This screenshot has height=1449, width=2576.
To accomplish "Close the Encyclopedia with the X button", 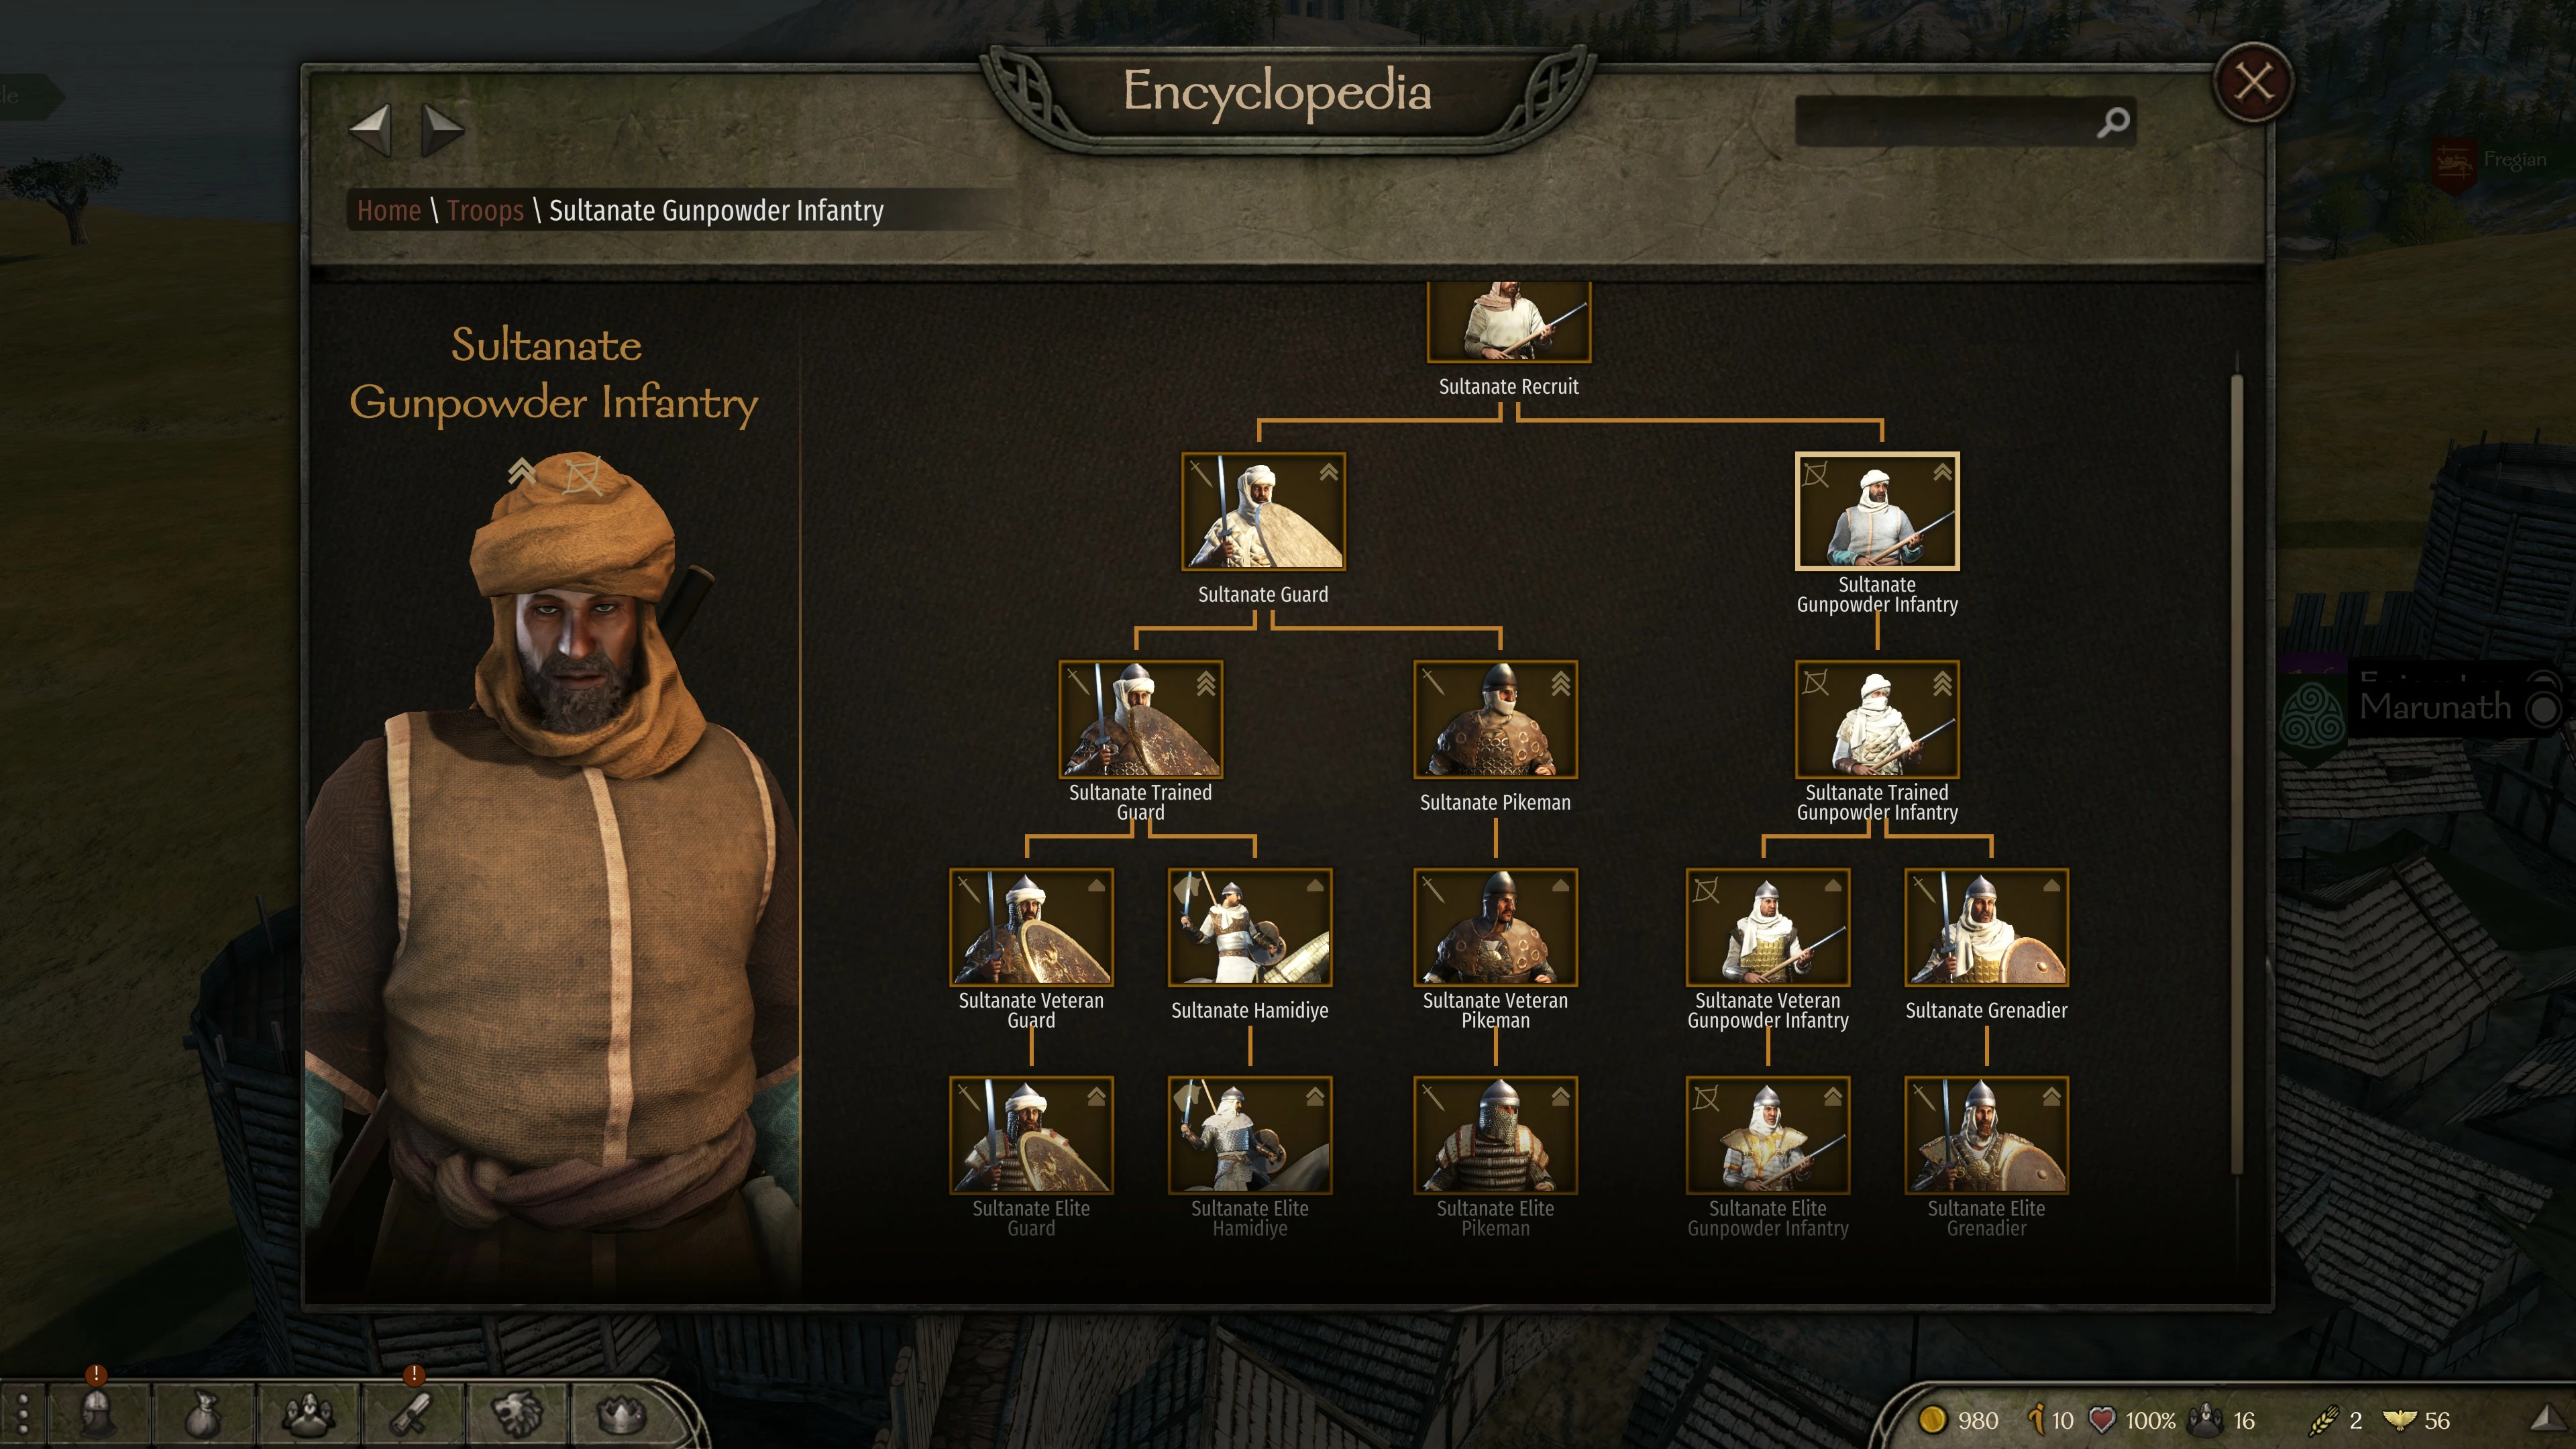I will pos(2253,83).
